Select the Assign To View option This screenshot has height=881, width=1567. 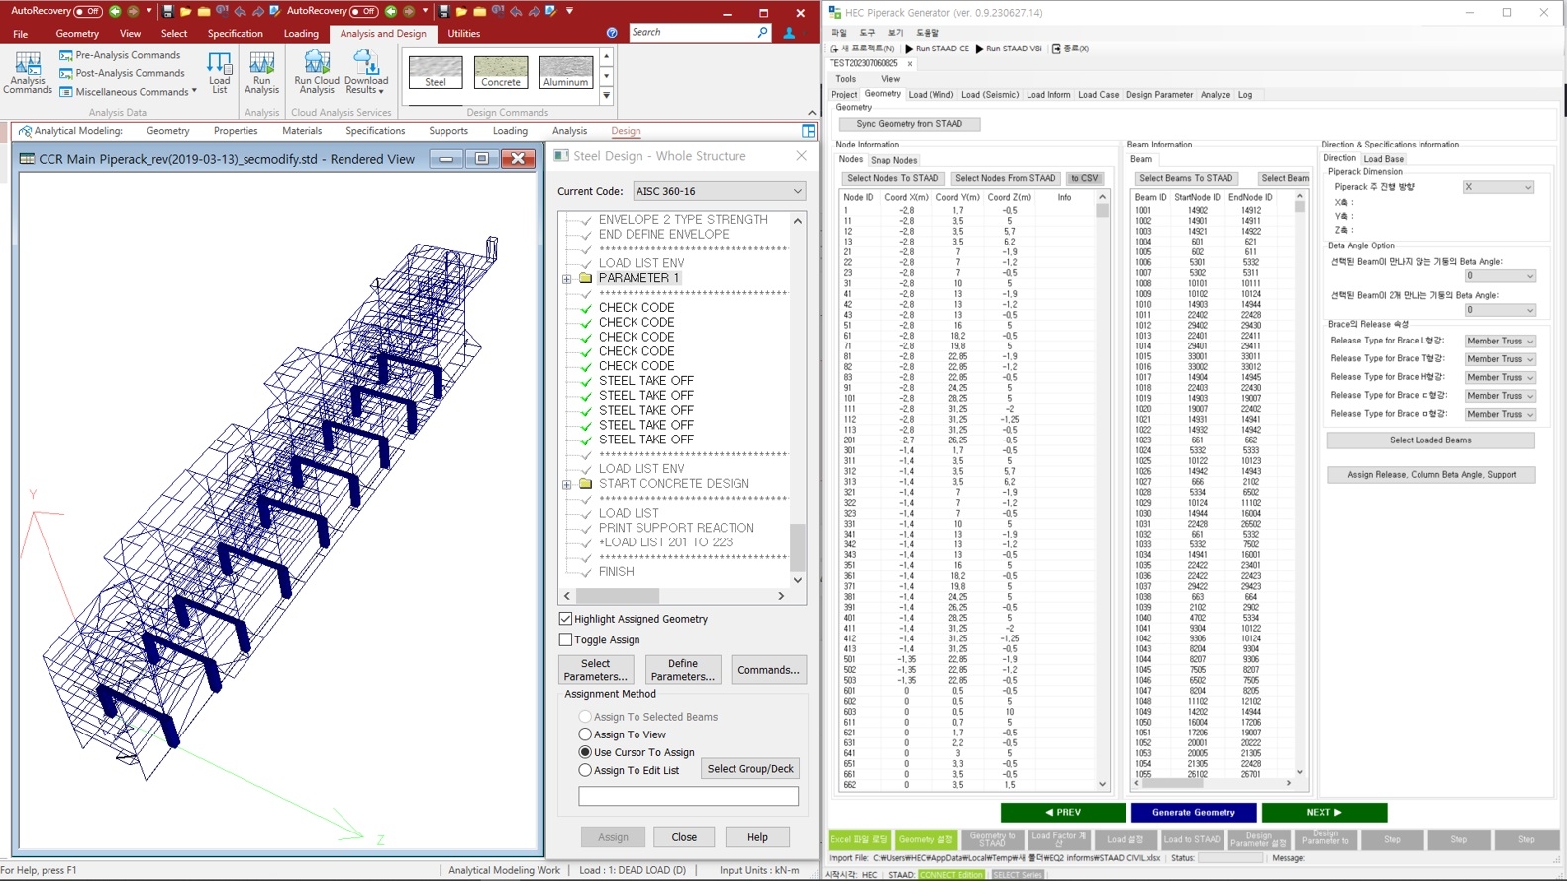tap(585, 734)
